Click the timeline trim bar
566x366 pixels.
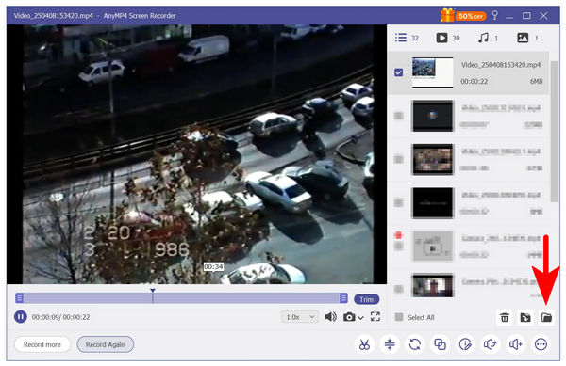click(x=181, y=298)
